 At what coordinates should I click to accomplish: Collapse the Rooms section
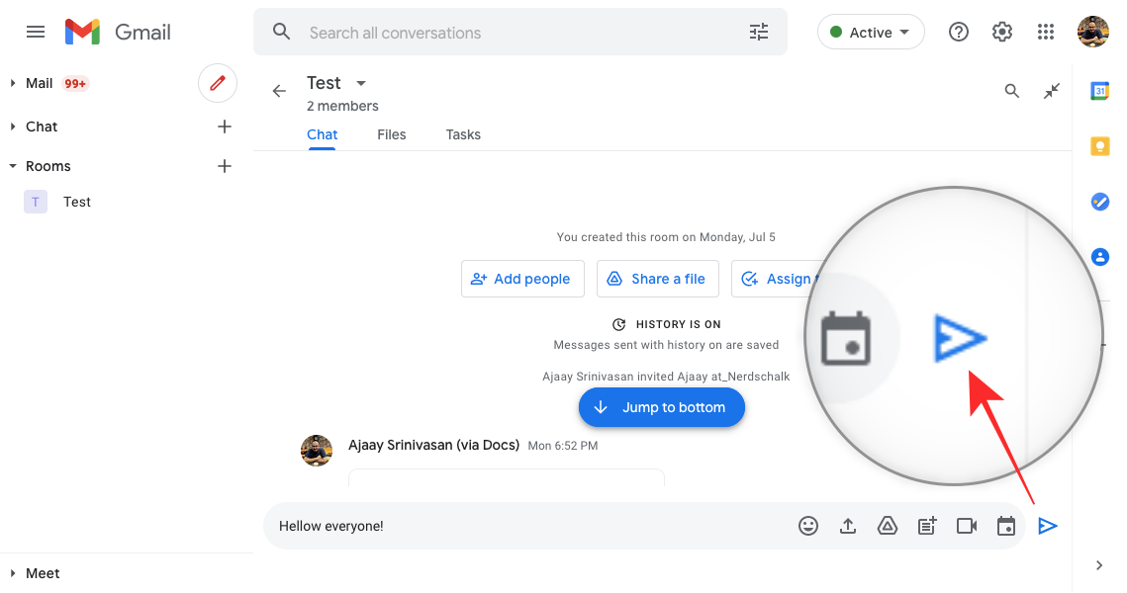13,166
